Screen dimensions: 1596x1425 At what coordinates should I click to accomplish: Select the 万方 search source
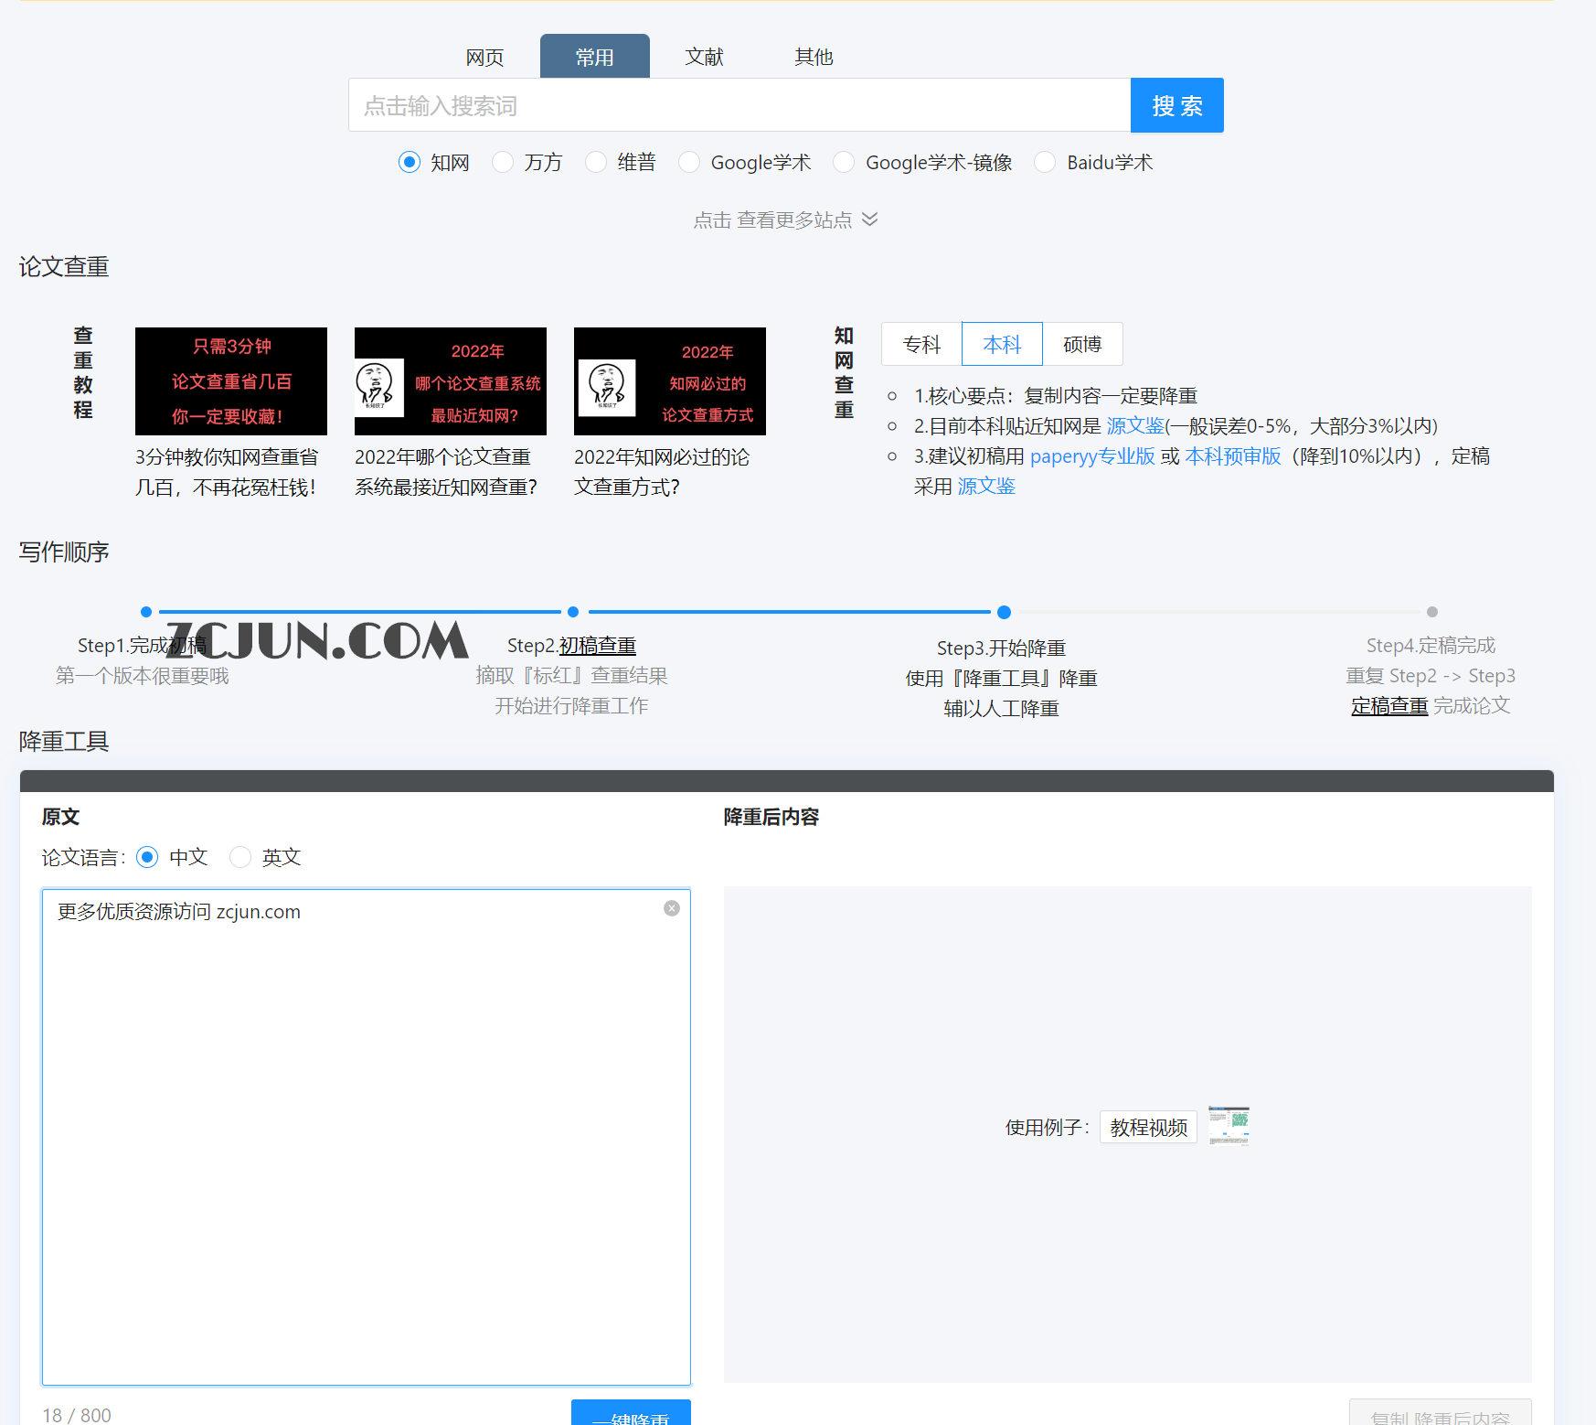[x=503, y=162]
